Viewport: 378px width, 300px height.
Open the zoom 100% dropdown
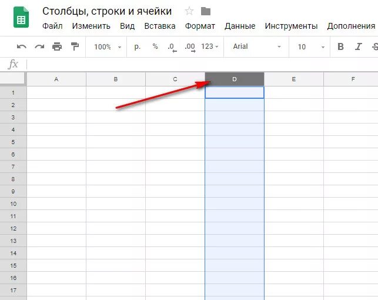pyautogui.click(x=108, y=47)
